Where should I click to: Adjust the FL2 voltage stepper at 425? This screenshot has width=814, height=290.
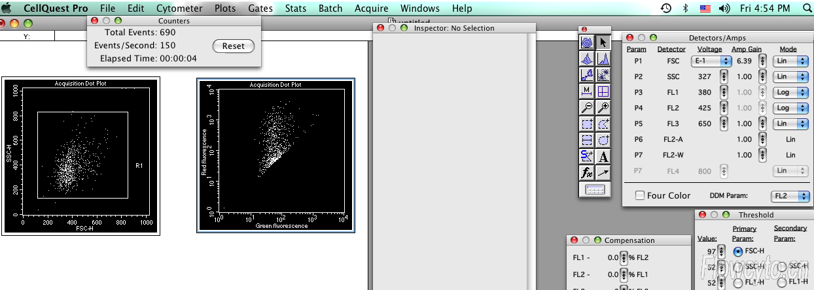[x=724, y=108]
